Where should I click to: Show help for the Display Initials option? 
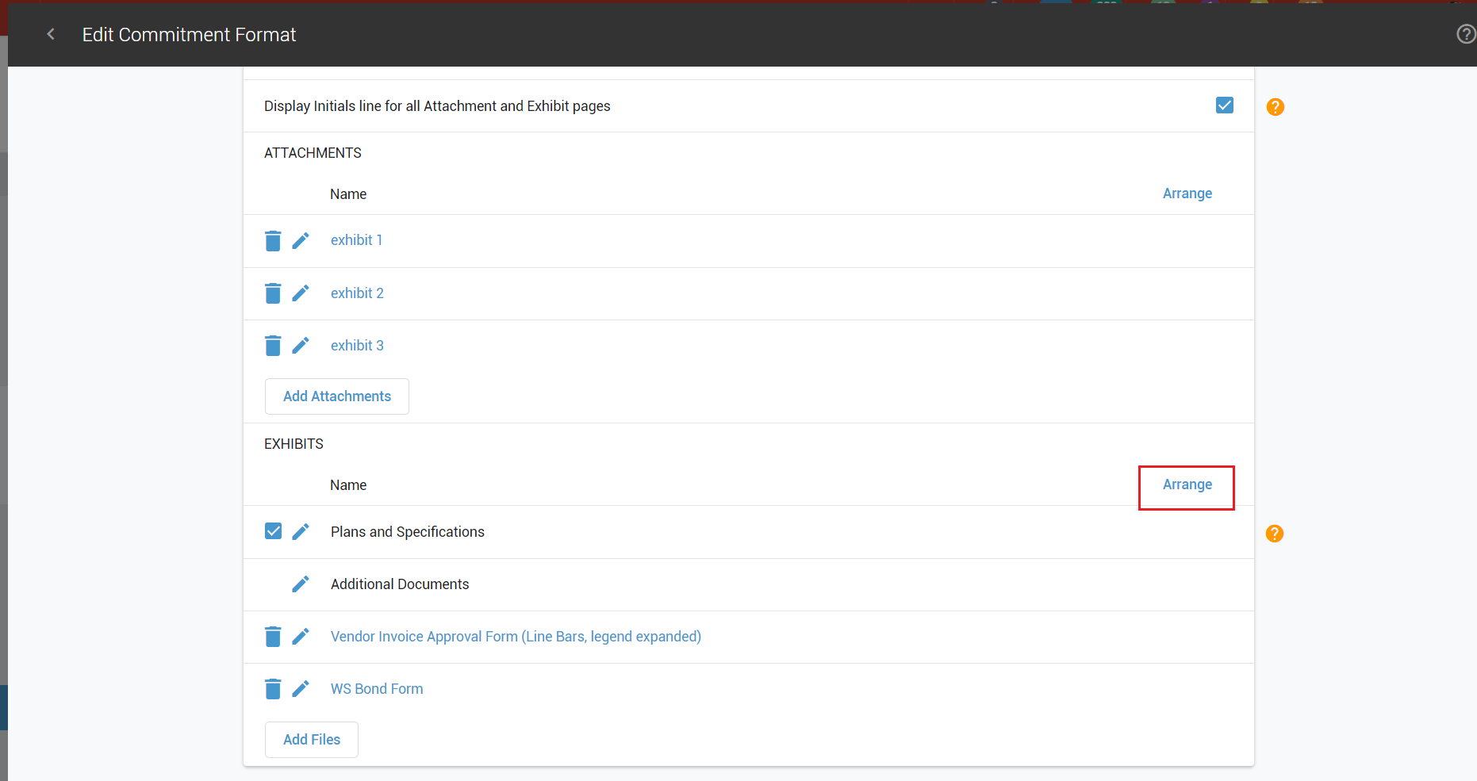coord(1275,107)
